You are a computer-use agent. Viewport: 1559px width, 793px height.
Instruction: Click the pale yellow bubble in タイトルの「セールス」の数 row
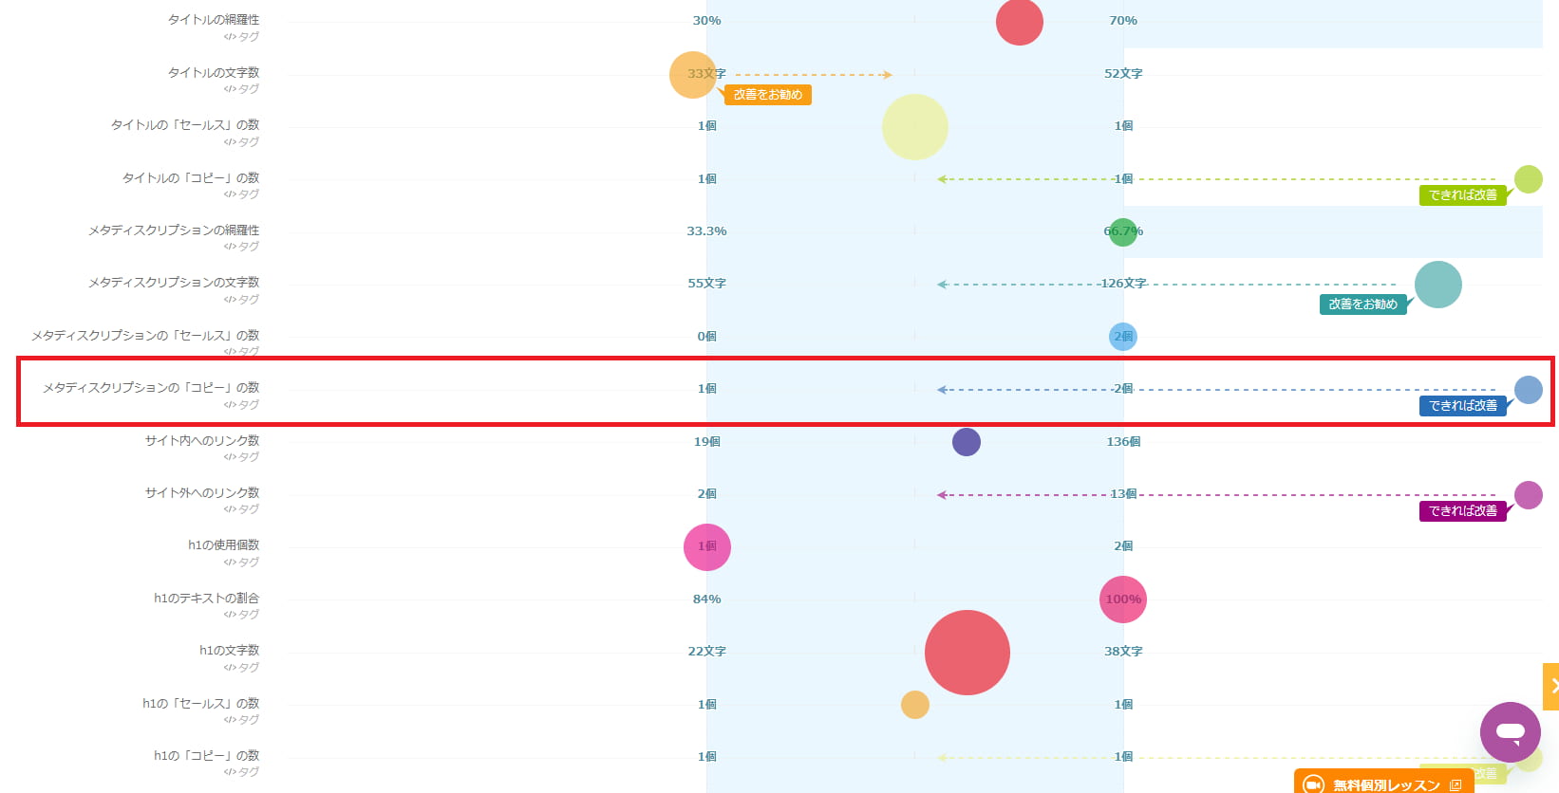click(914, 127)
